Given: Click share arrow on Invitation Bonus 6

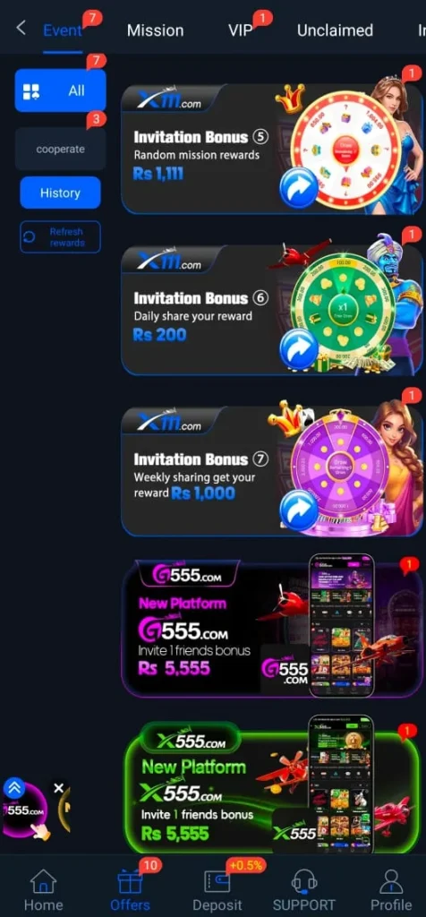Looking at the screenshot, I should [299, 349].
